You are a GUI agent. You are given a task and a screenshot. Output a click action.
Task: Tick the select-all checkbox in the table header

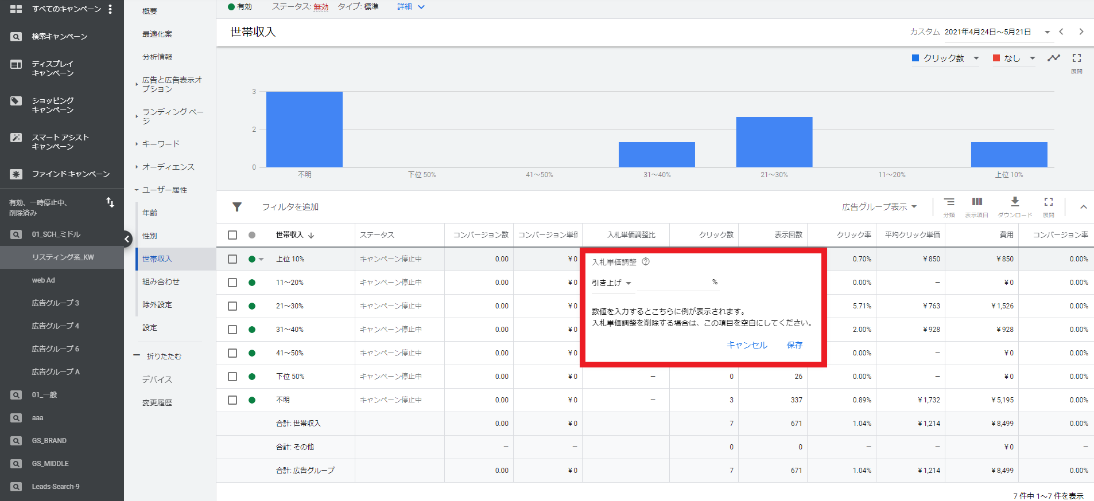[x=232, y=235]
